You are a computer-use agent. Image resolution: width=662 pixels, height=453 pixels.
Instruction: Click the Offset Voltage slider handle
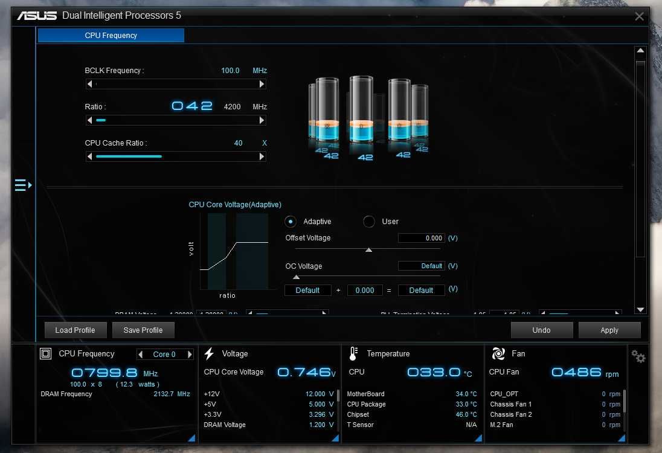[368, 250]
